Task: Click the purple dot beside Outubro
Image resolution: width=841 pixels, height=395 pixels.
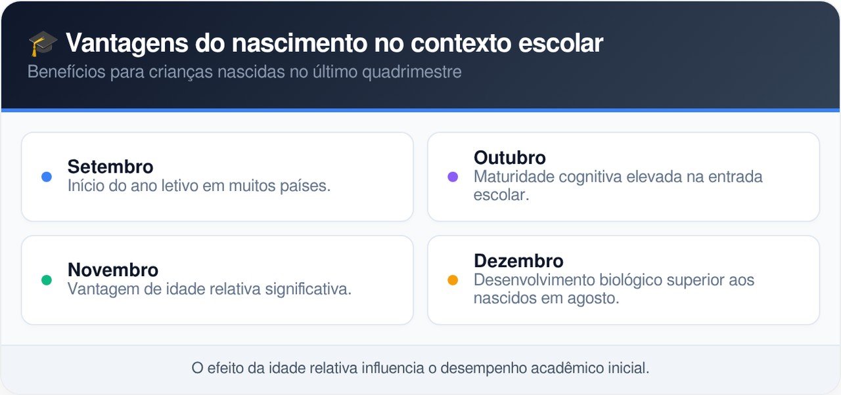Action: (x=453, y=177)
